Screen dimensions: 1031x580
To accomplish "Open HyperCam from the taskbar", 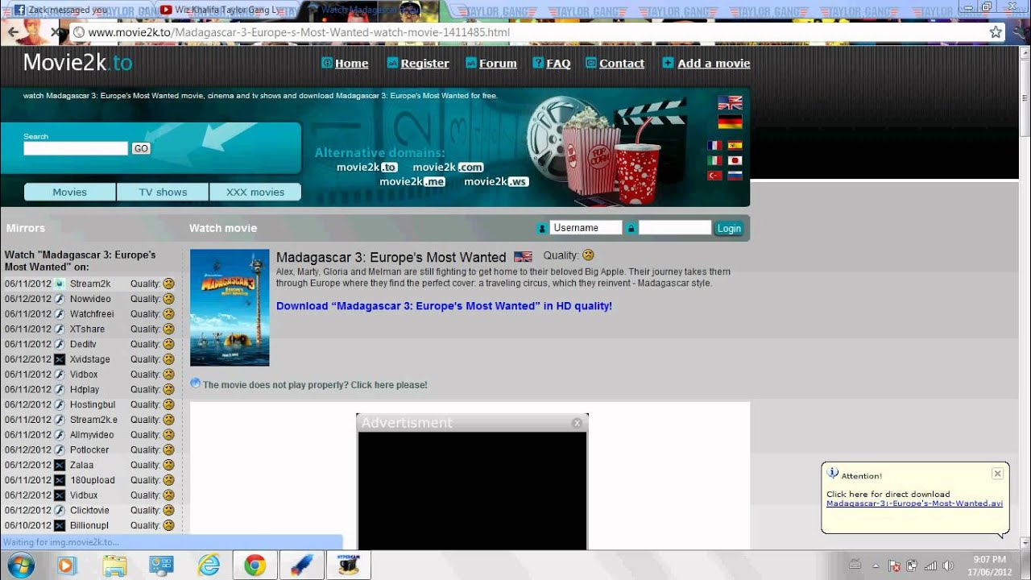I will pyautogui.click(x=349, y=565).
